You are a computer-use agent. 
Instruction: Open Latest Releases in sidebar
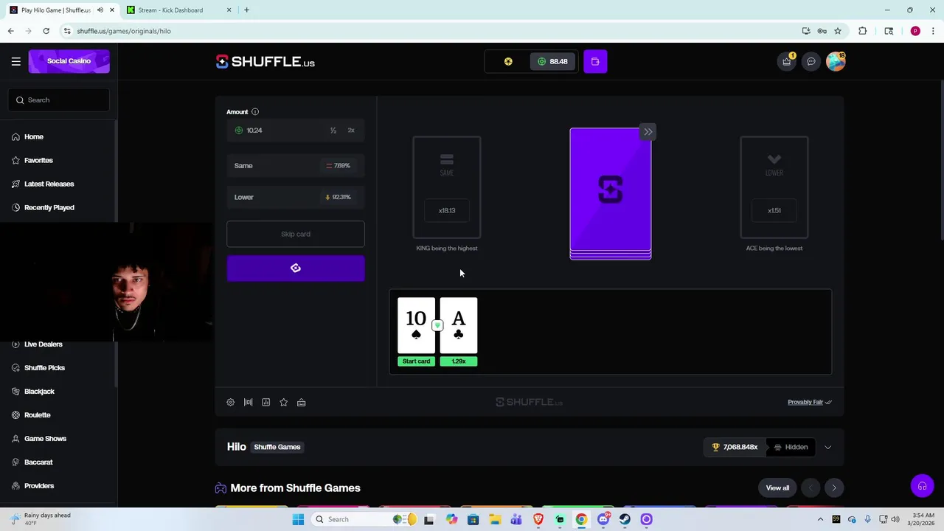tap(49, 184)
